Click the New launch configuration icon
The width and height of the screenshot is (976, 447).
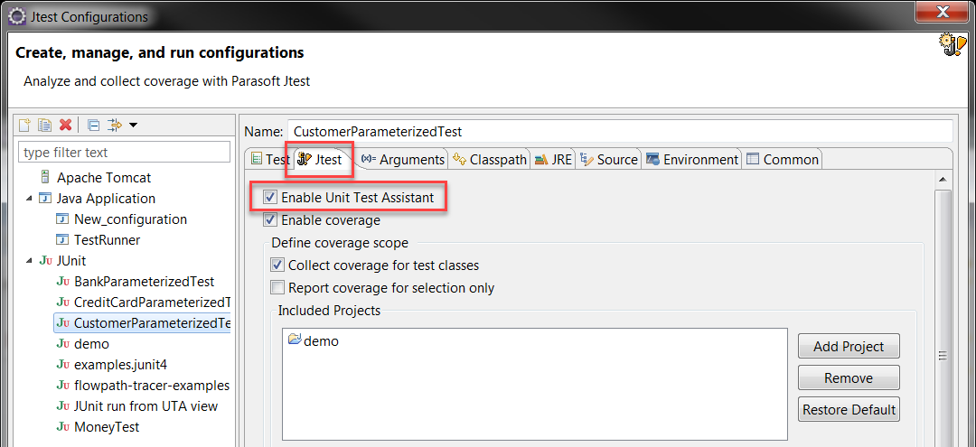click(x=24, y=125)
